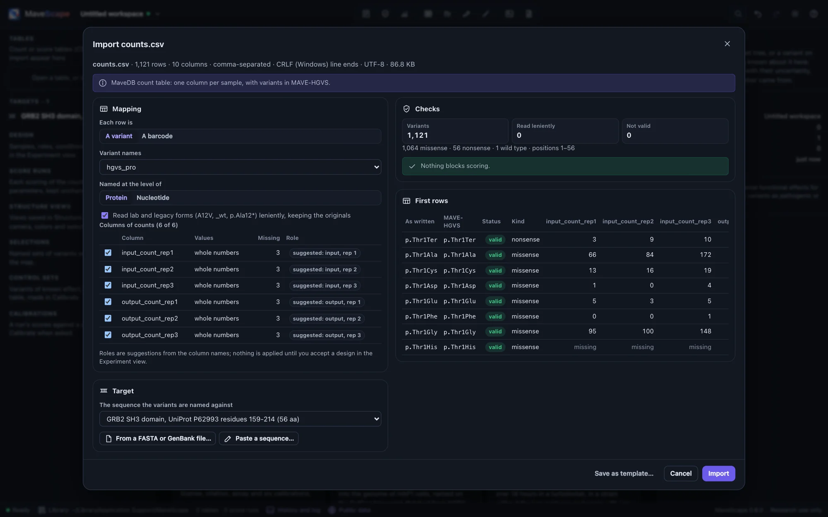Viewport: 828px width, 517px height.
Task: Uncheck the input_count_rep2 column
Action: click(108, 269)
